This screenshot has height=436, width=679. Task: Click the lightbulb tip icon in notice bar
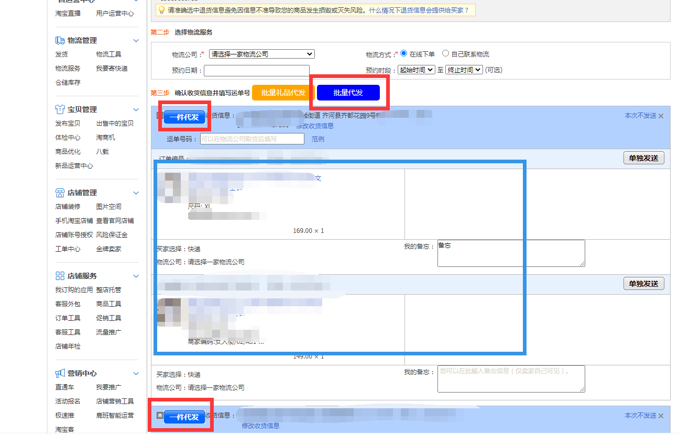point(161,10)
